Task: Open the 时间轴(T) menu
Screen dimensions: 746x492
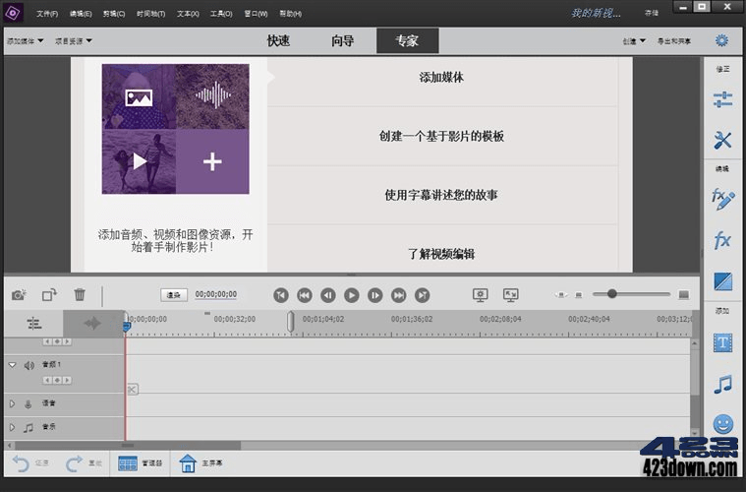Action: 150,14
